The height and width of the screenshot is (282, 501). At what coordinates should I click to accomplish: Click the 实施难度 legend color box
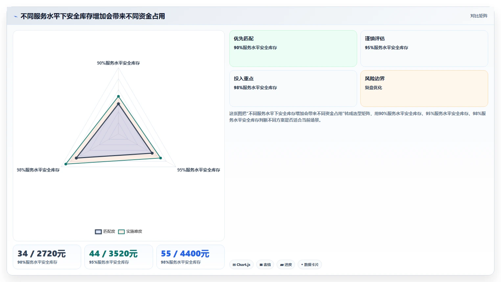122,232
